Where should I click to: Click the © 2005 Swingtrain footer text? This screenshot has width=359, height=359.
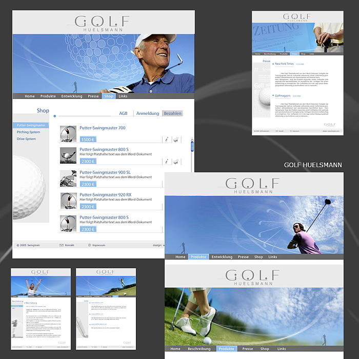[28, 245]
